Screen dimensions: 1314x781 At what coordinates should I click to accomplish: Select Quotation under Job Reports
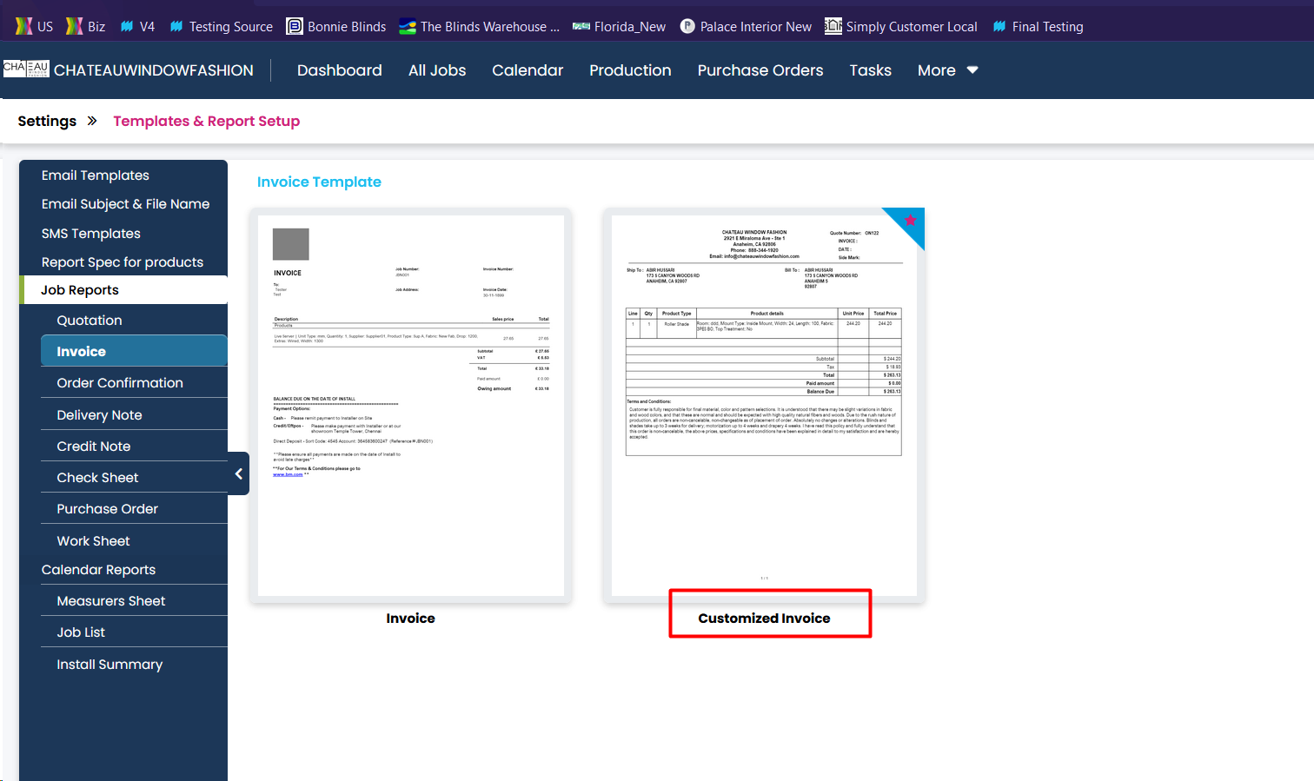click(x=90, y=321)
